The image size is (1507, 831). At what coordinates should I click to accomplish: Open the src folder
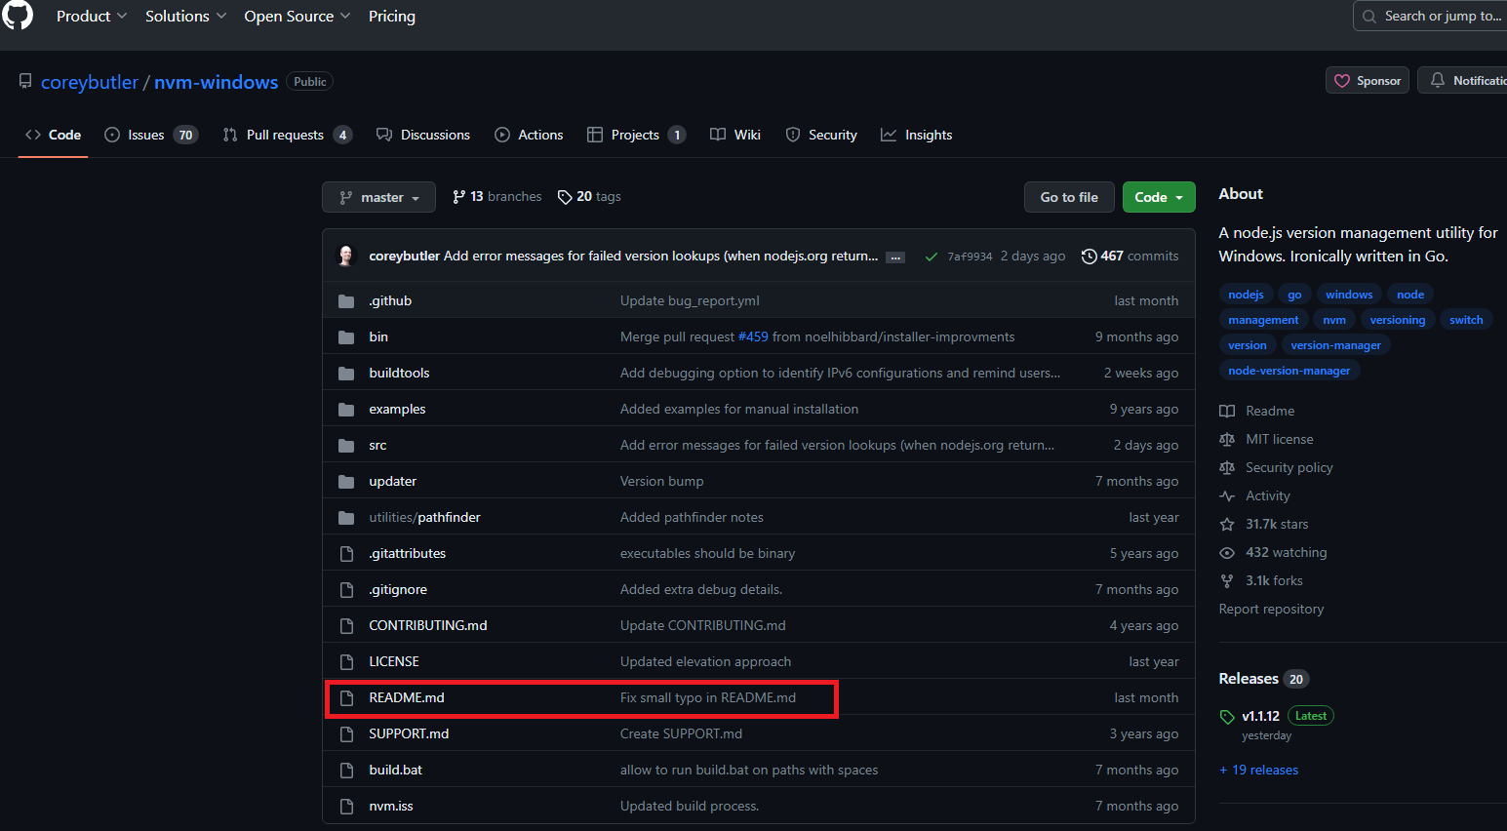[x=377, y=446]
